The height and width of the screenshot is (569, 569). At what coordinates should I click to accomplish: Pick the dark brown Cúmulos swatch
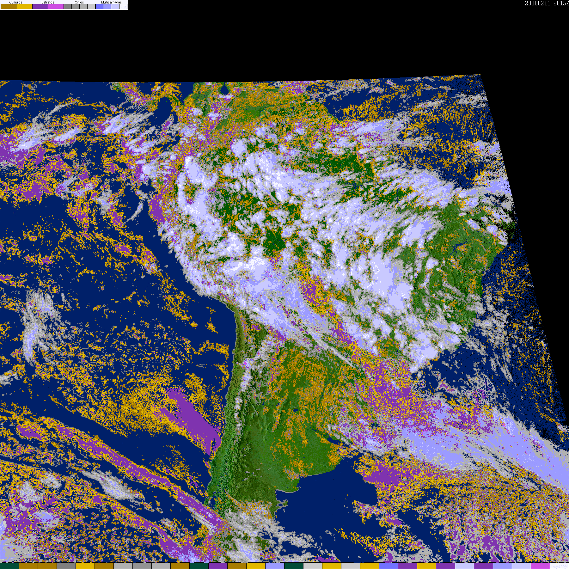pos(9,7)
